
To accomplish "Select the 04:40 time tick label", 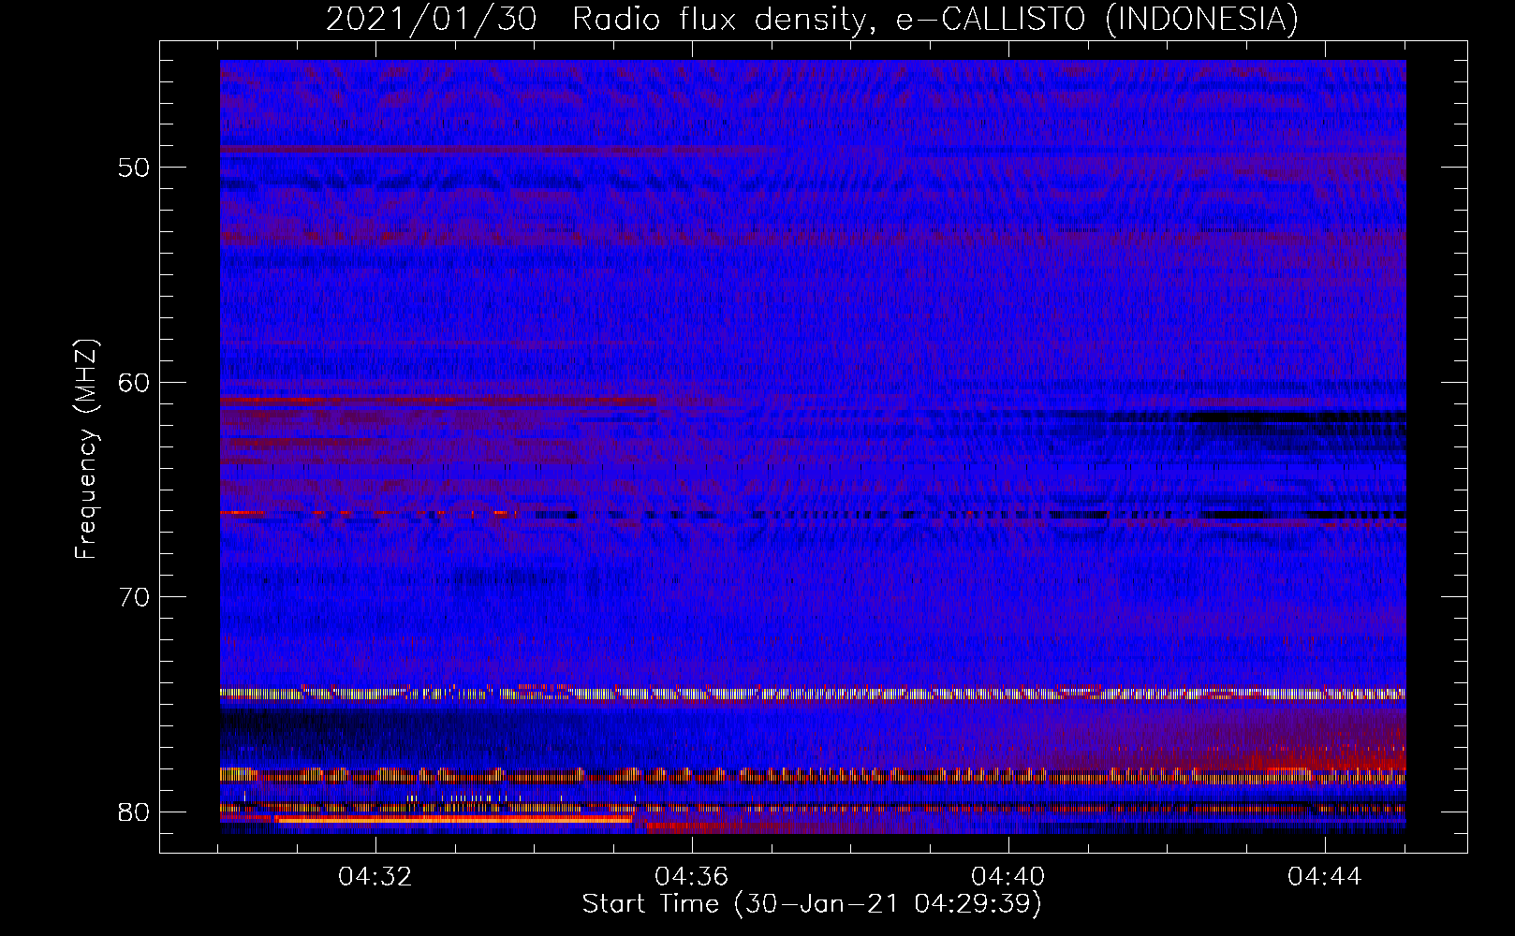I will point(1008,877).
